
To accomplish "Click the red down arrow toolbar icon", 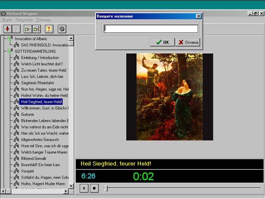I will pyautogui.click(x=7, y=29).
